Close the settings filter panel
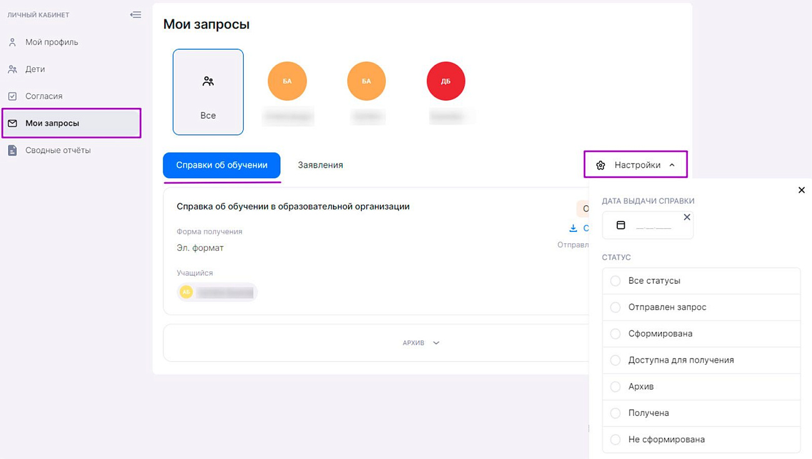 point(801,190)
